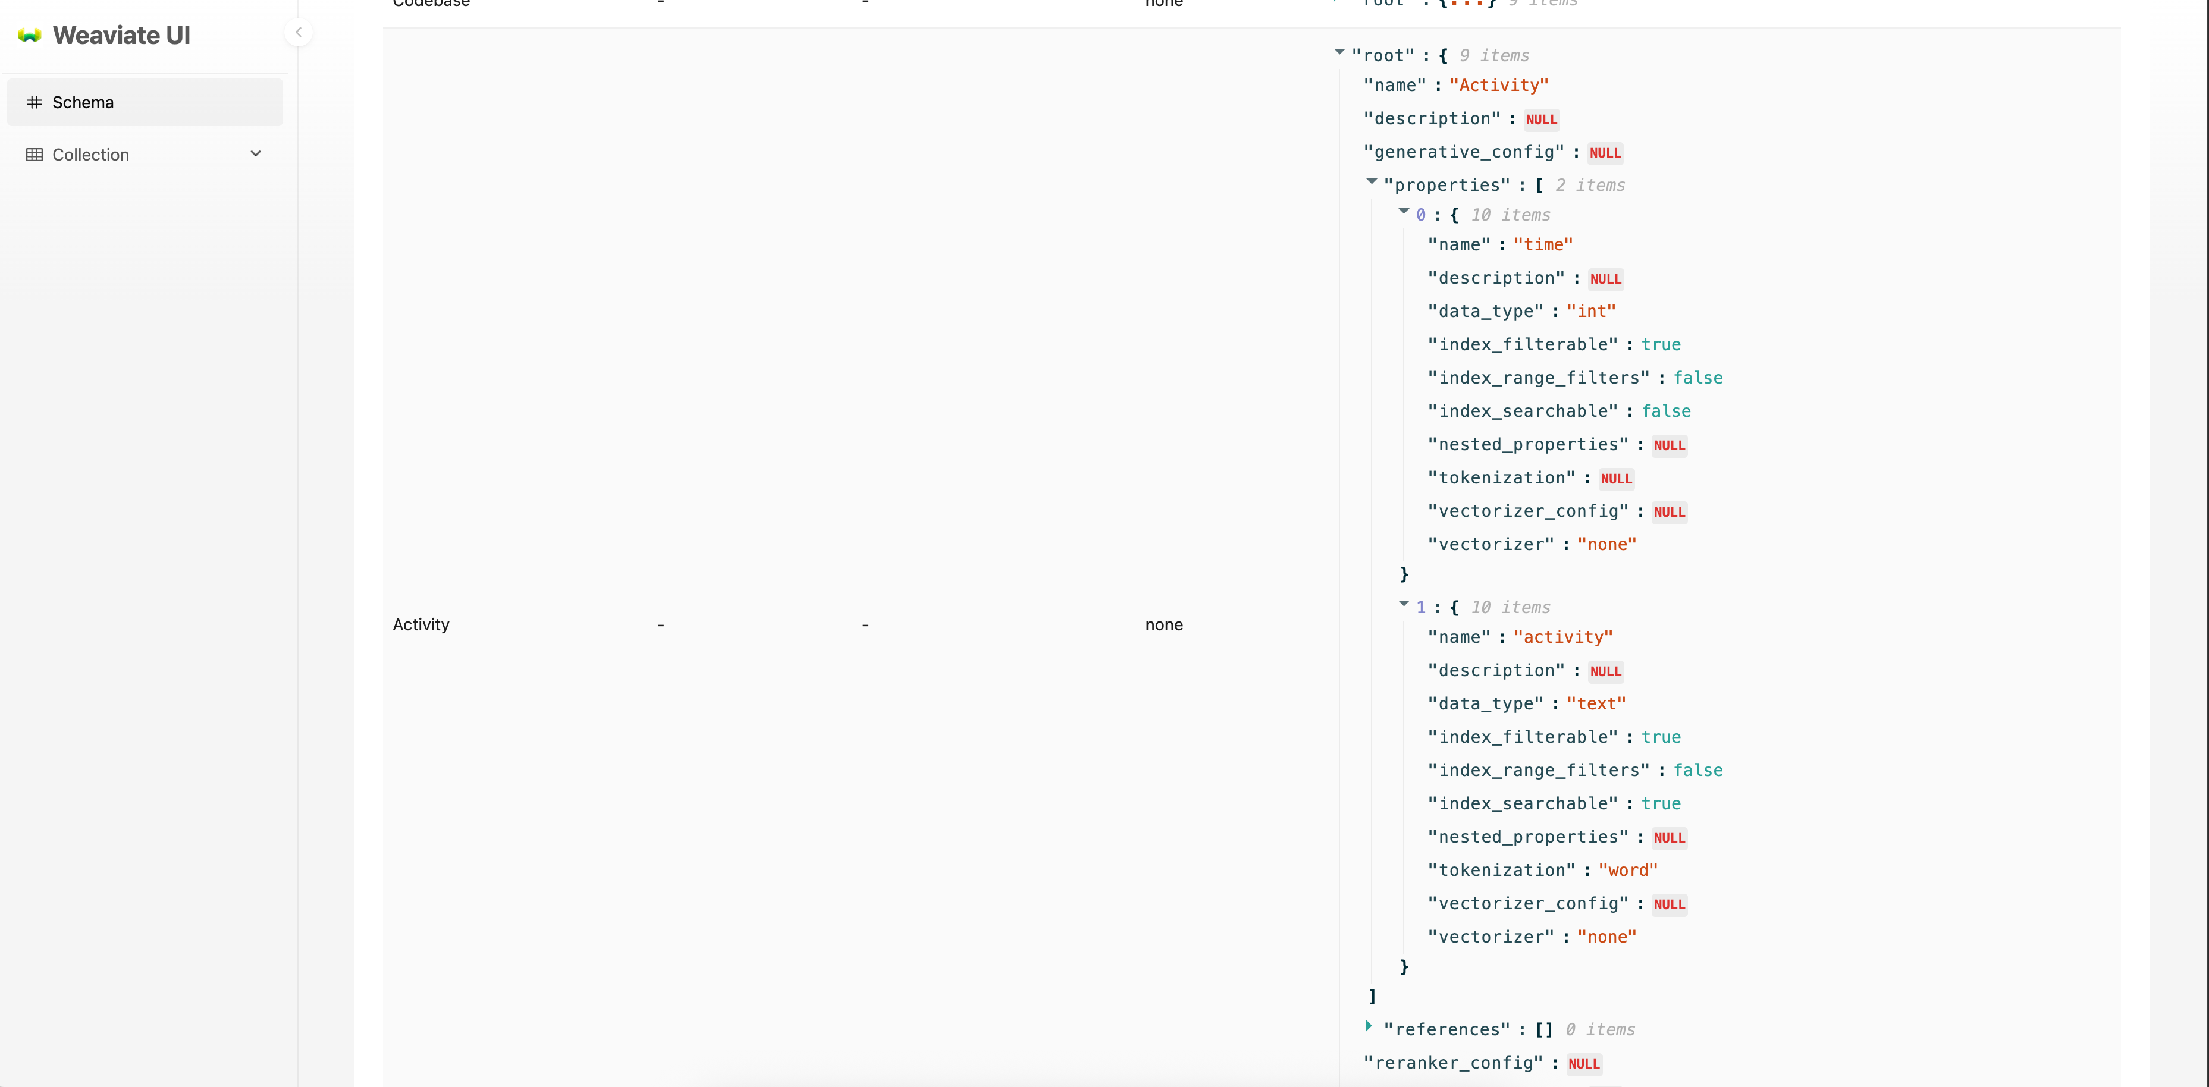Switch to the Schema section
The height and width of the screenshot is (1087, 2209).
[82, 102]
